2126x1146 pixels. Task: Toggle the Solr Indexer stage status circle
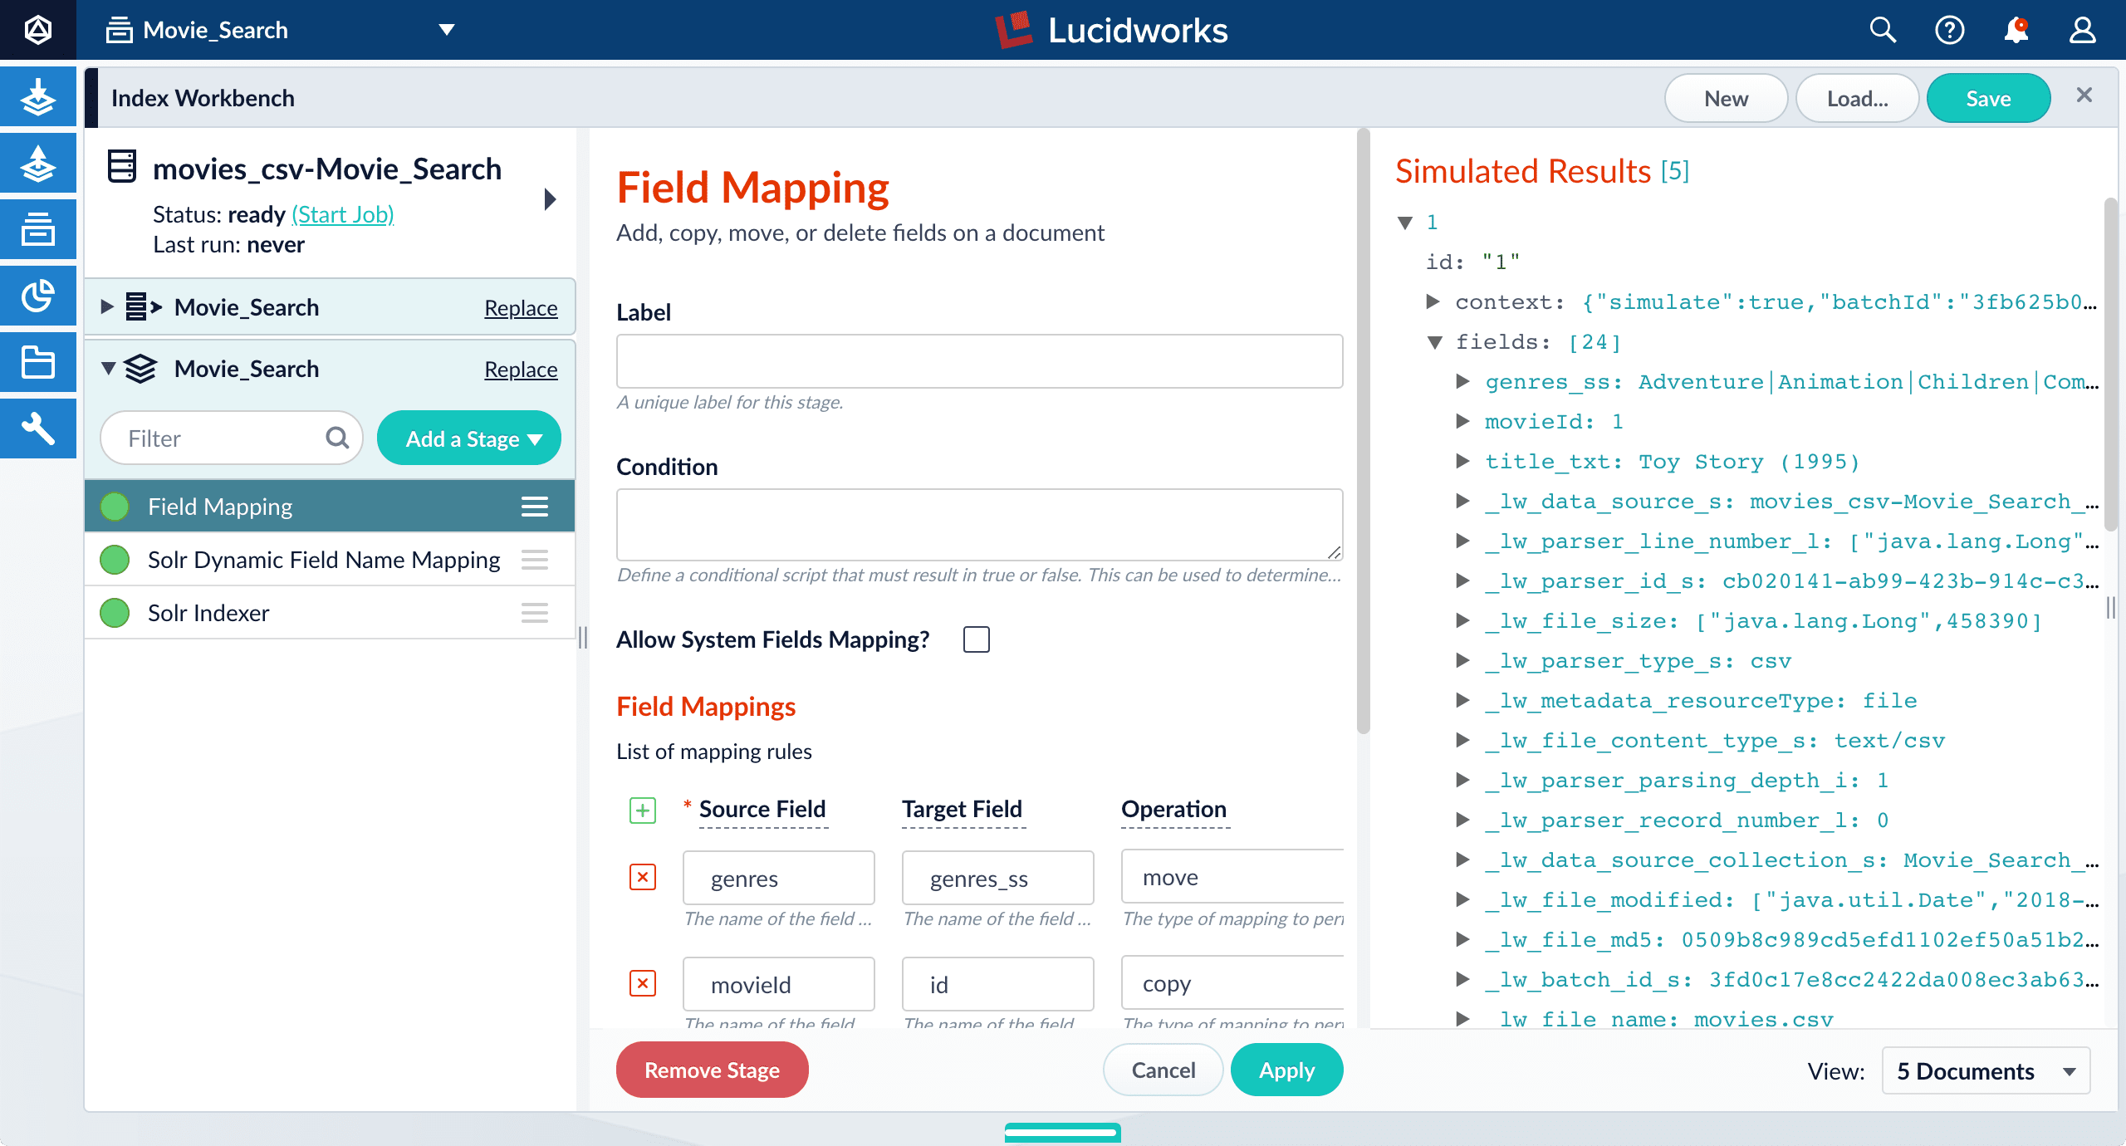pos(115,613)
